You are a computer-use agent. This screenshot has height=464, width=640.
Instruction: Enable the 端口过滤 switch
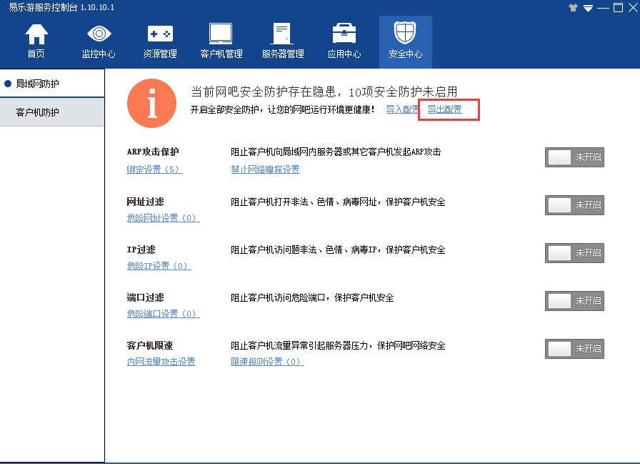point(574,301)
